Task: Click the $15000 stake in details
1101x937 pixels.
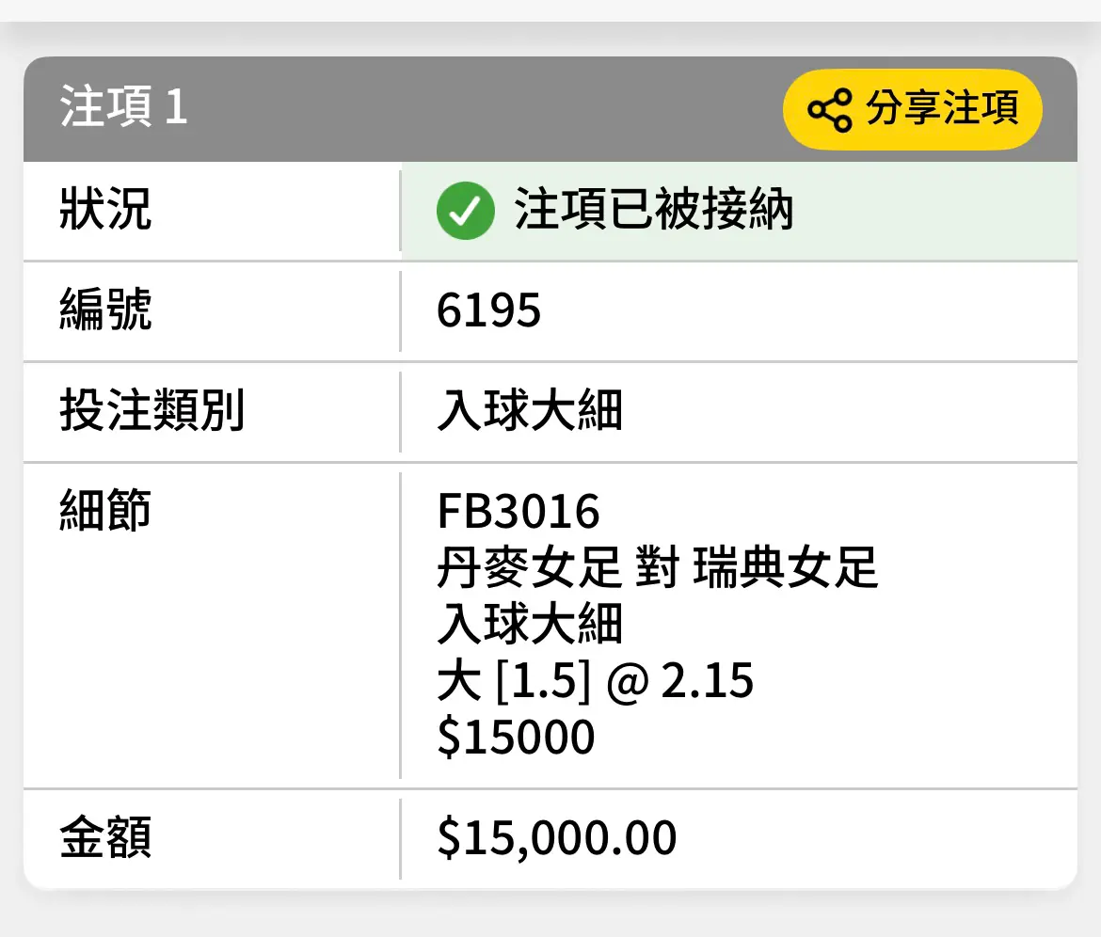Action: tap(516, 737)
